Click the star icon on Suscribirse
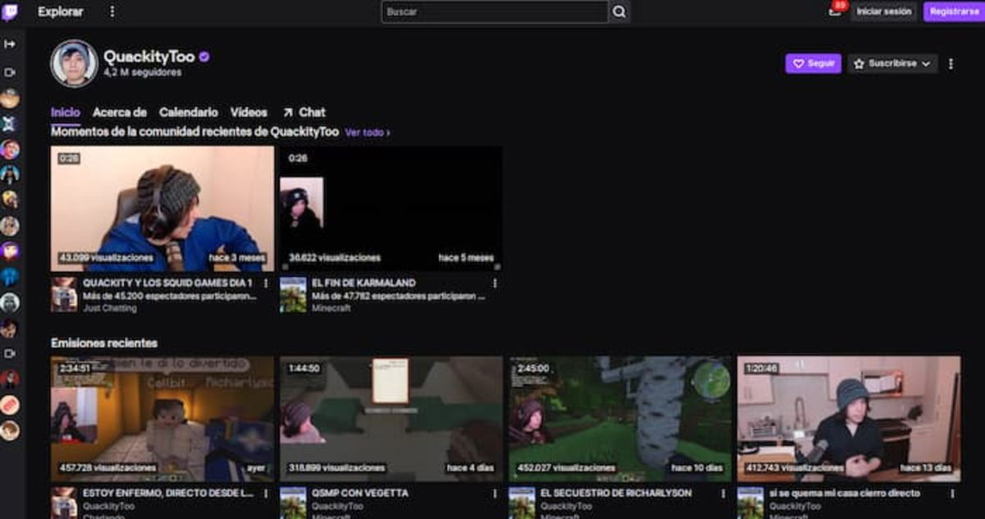This screenshot has height=519, width=985. pyautogui.click(x=859, y=63)
